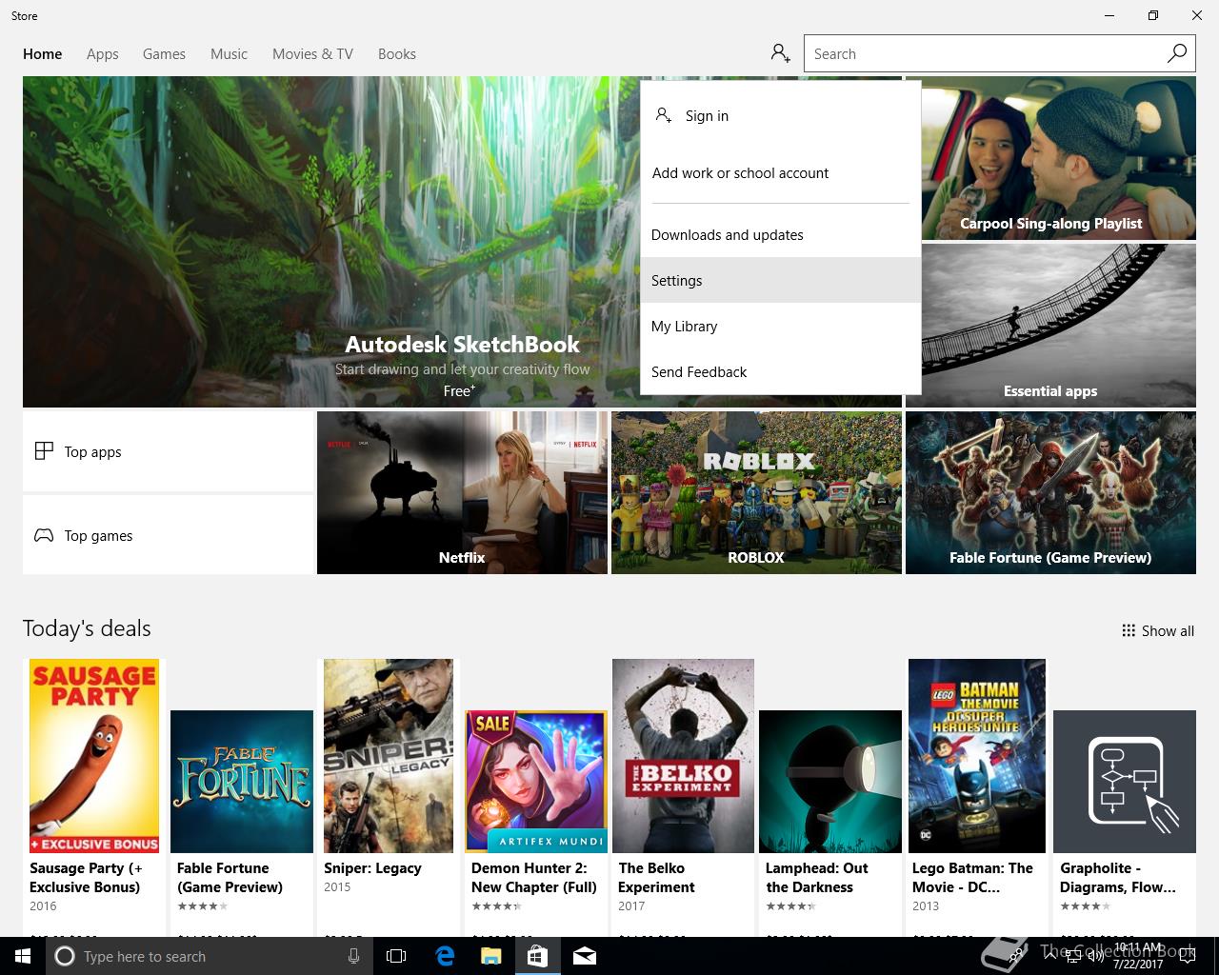
Task: Open Downloads and updates
Action: coord(781,234)
